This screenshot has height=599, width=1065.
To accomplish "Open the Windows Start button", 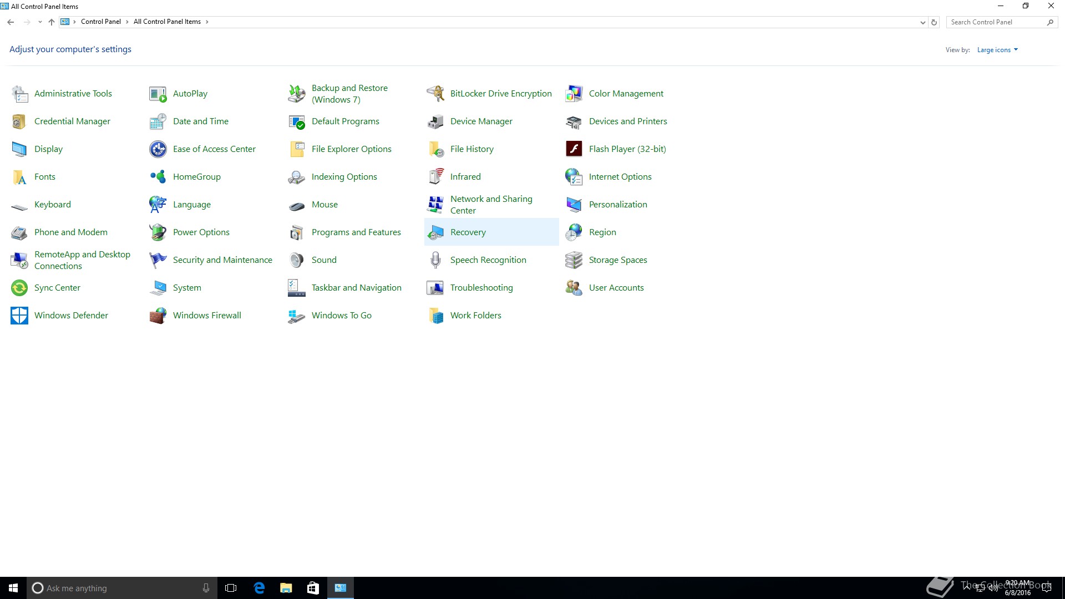I will pos(13,588).
